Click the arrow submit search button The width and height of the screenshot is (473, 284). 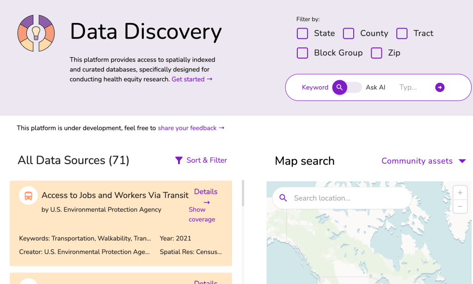point(440,87)
